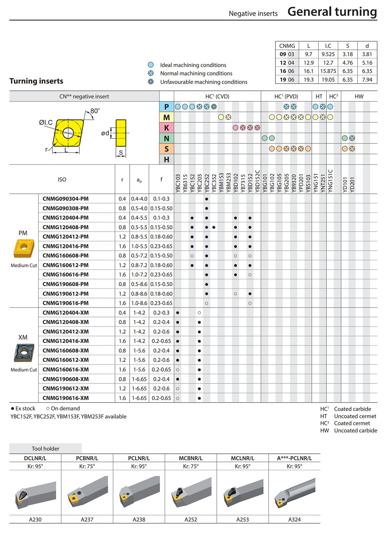387x537 pixels.
Task: Click the 7.94 value in the dimension table
Action: tap(367, 79)
